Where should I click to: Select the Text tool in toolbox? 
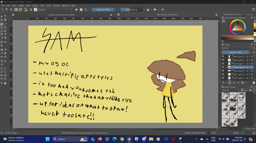[x=5, y=17]
